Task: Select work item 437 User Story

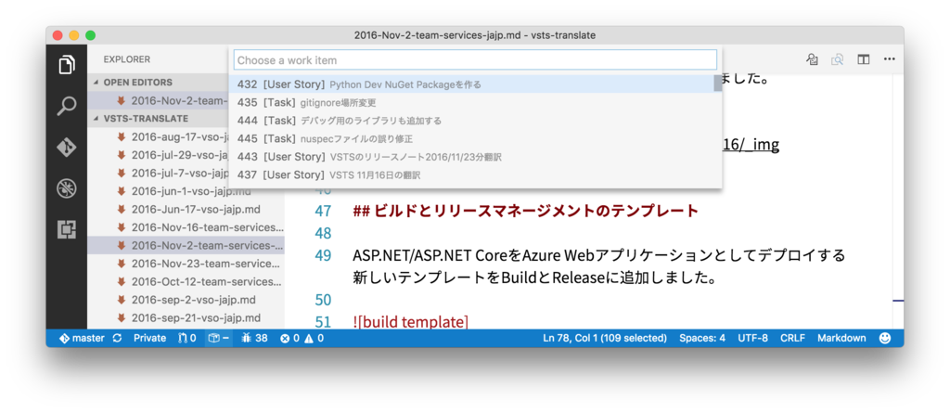Action: pyautogui.click(x=470, y=175)
